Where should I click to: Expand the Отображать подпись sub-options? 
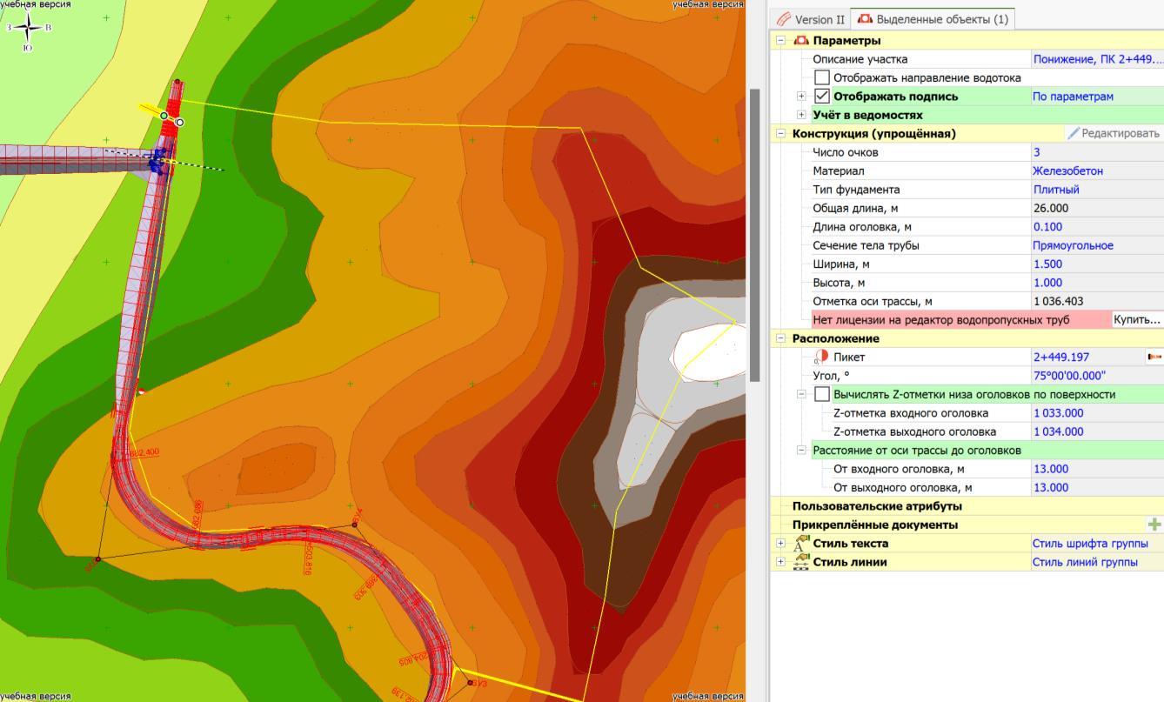[x=801, y=97]
